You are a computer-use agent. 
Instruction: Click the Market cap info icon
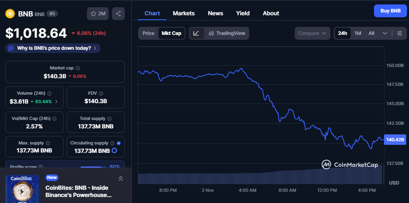point(78,68)
